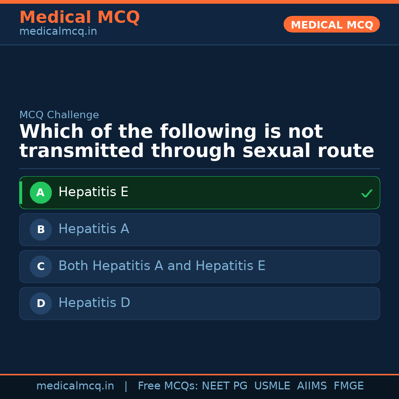This screenshot has height=399, width=399.
Task: Click the green accent bar on option A
Action: coord(21,192)
